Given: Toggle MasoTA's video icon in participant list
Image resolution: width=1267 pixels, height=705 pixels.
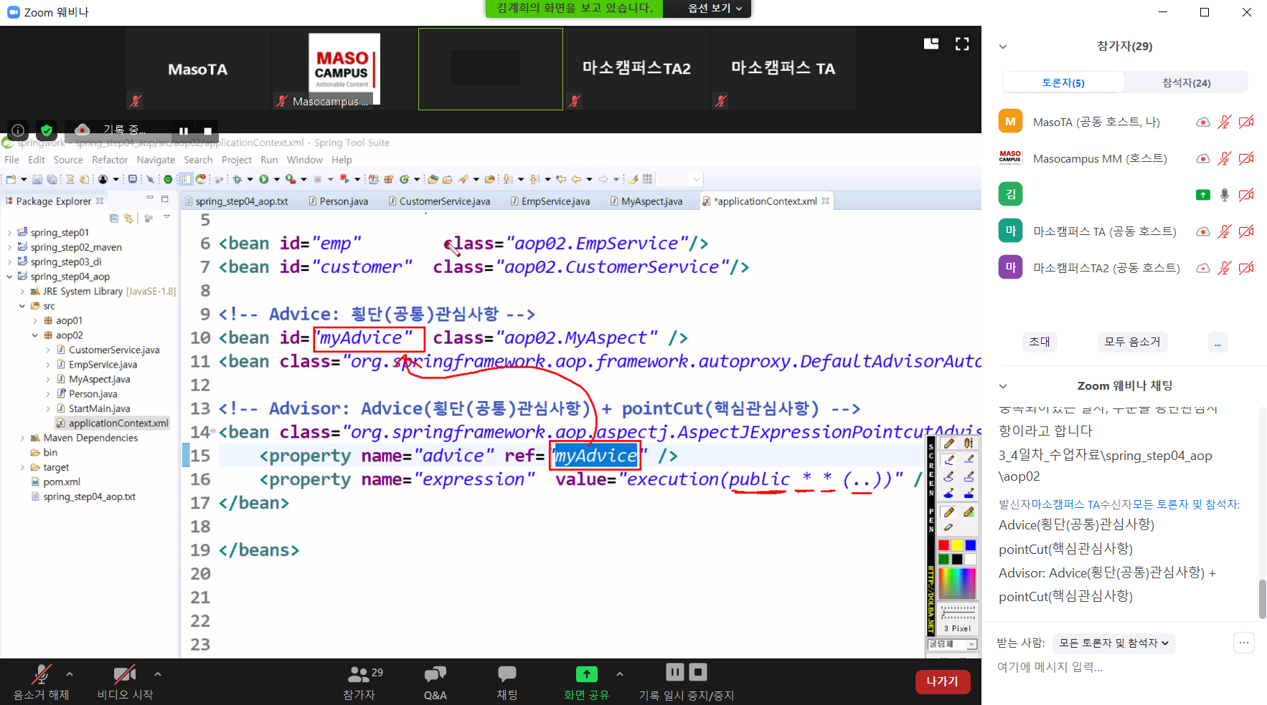Looking at the screenshot, I should coord(1246,122).
